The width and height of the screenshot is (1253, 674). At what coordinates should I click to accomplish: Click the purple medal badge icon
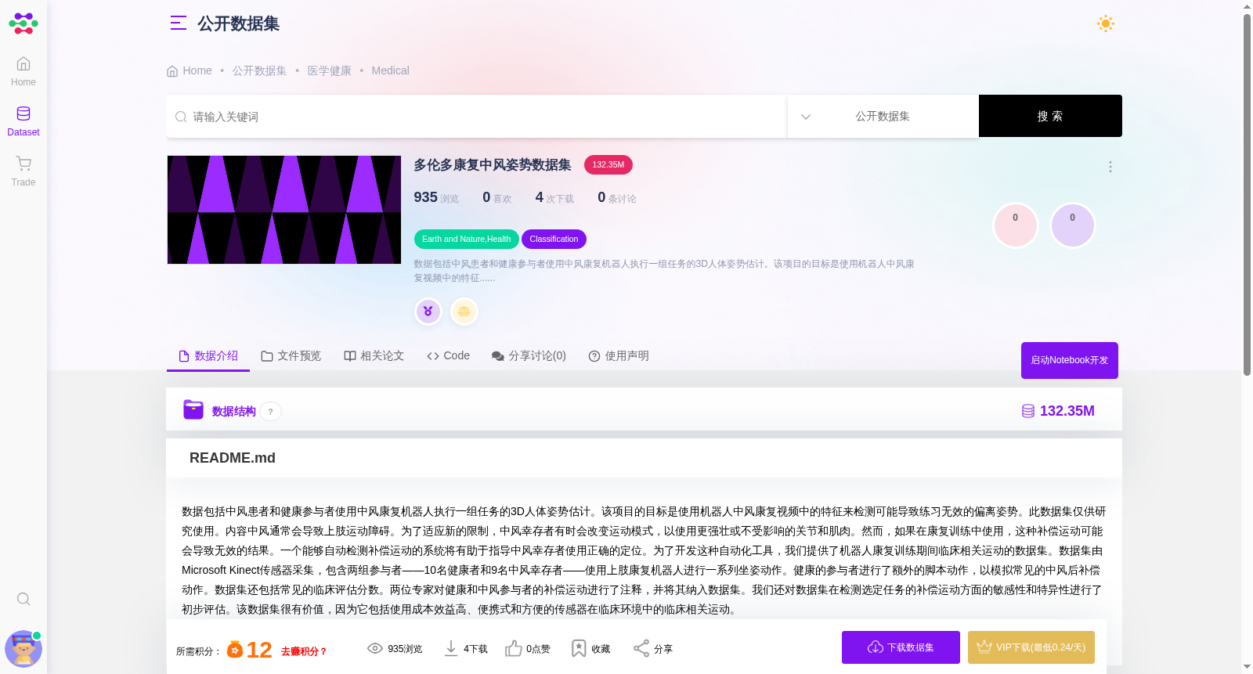(x=428, y=312)
